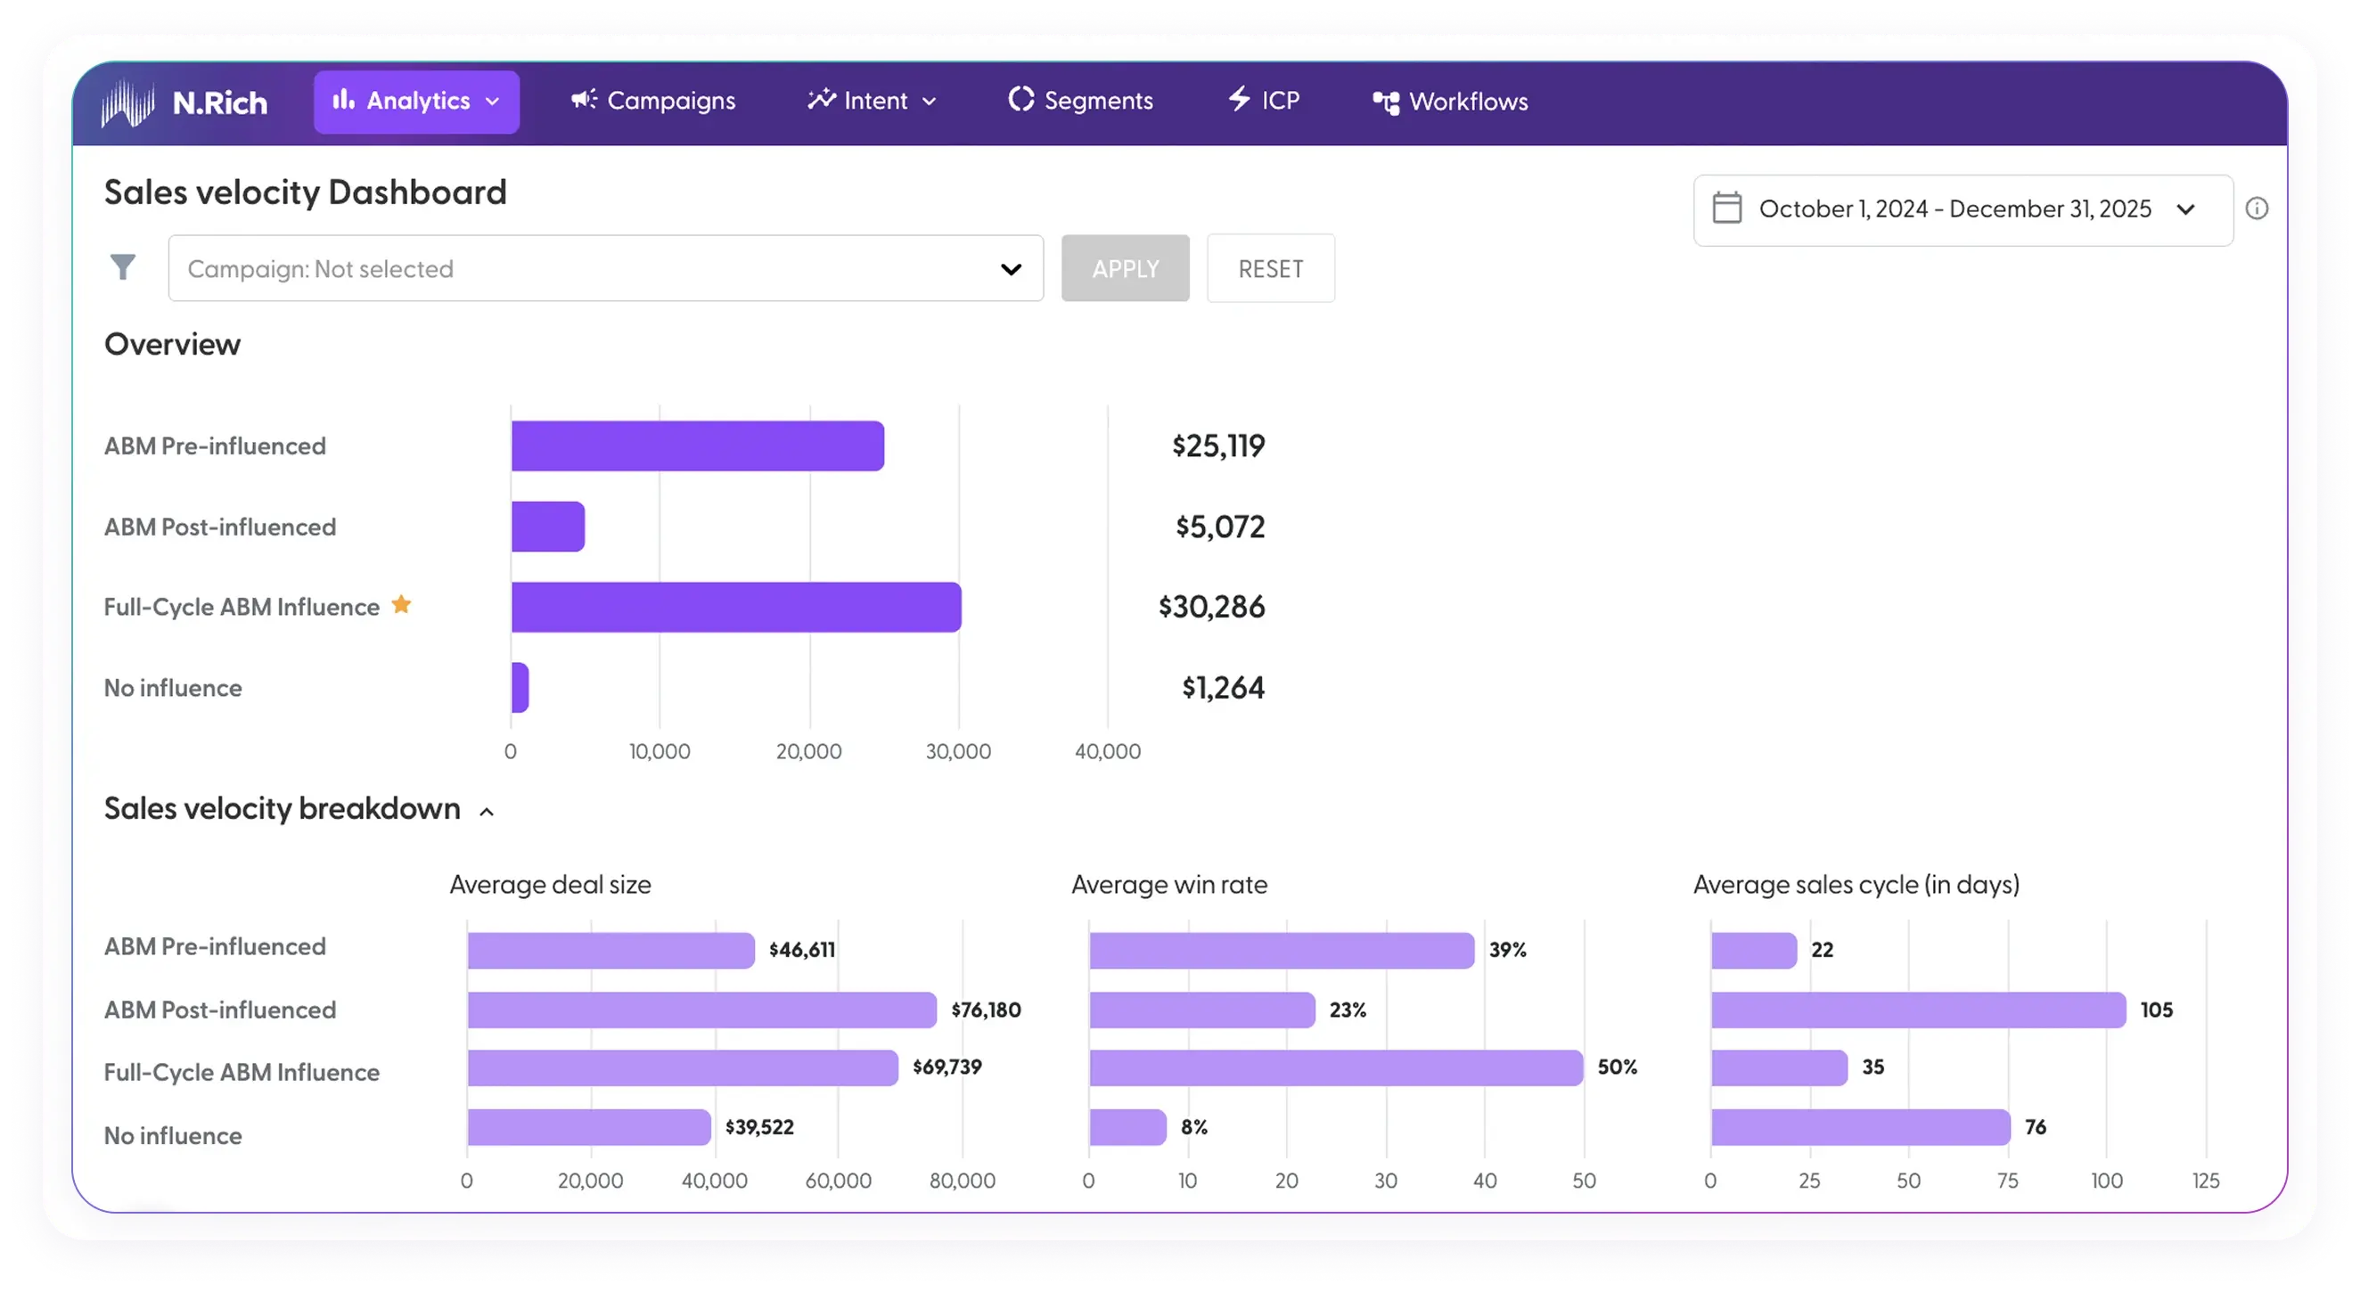The image size is (2360, 1292).
Task: Click the Campaigns megaphone icon
Action: coord(584,100)
